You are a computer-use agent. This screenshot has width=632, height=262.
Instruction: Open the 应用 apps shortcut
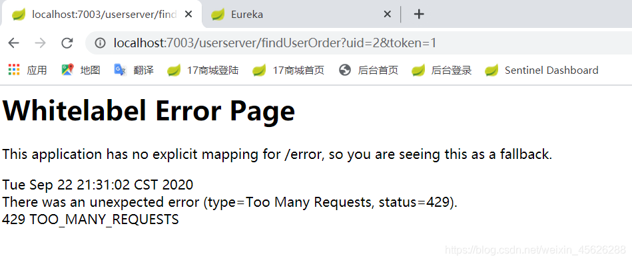pyautogui.click(x=27, y=70)
